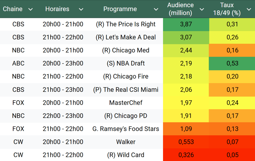Select the dark green 0,53 rating cell
255x161 pixels.
232,63
